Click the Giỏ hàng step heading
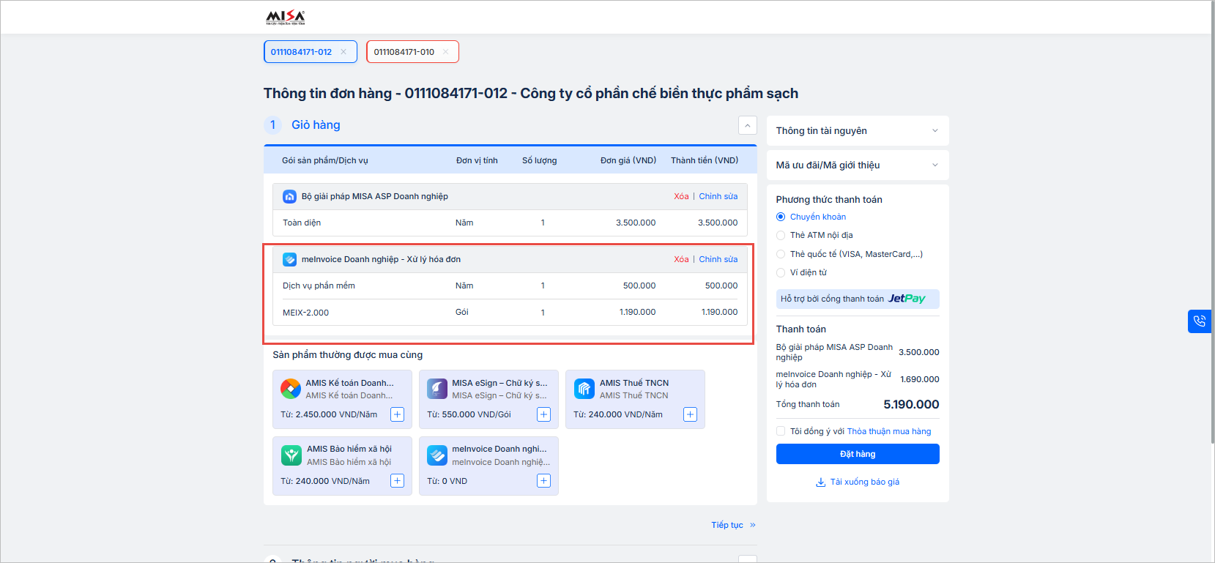 click(316, 125)
